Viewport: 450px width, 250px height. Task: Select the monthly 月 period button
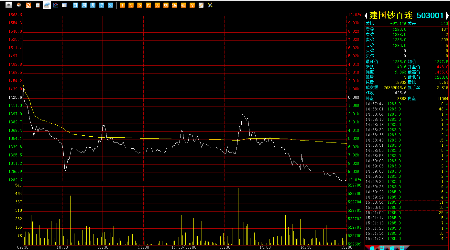tap(93, 5)
